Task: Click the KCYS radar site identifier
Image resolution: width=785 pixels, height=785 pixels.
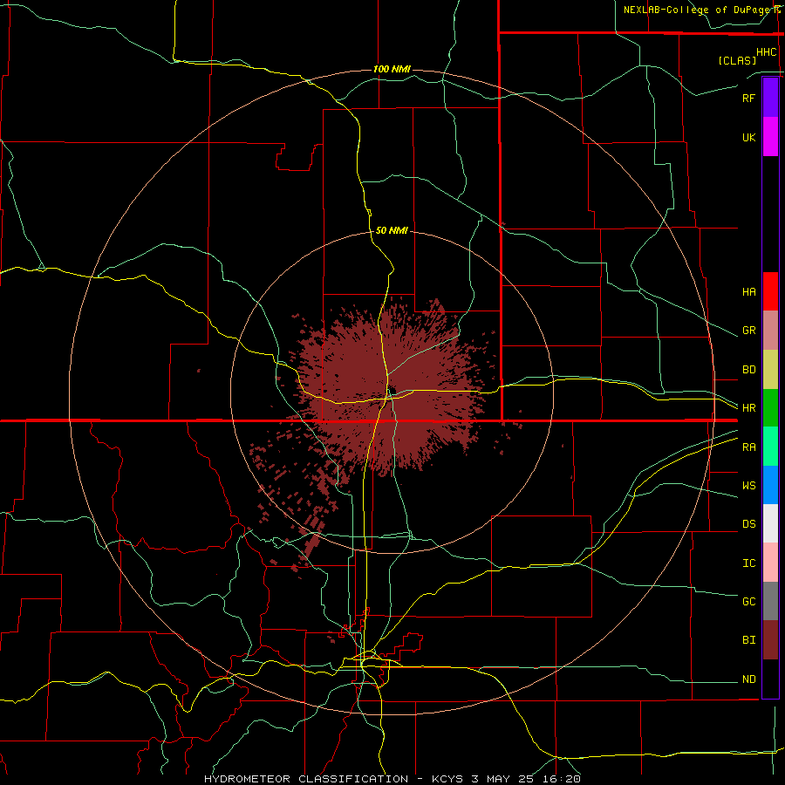Action: (446, 779)
